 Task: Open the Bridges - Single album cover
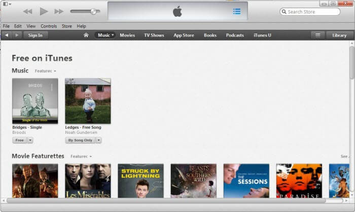35,101
